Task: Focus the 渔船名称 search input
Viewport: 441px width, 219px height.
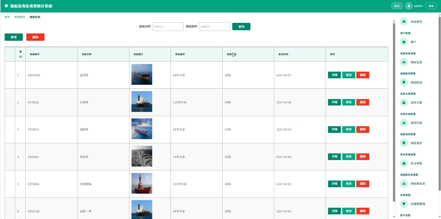Action: coord(168,26)
